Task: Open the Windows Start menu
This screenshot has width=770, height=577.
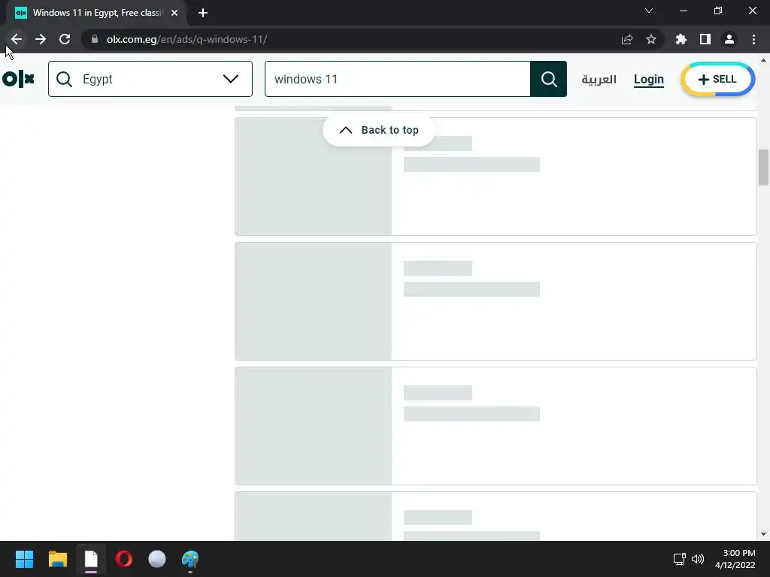Action: (24, 559)
